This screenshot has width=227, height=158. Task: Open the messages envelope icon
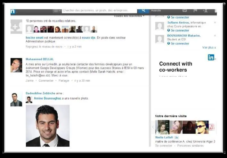(185, 11)
